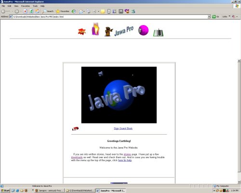Open the Favorites menu
This screenshot has height=193, width=241.
(x=26, y=6)
